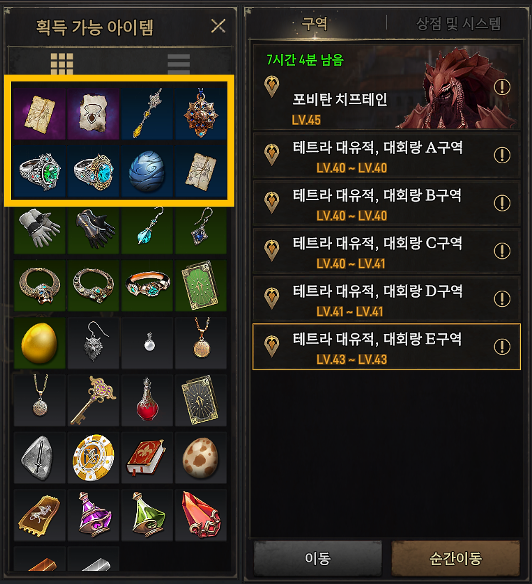This screenshot has height=584, width=532.
Task: Show info for 포비탄 치프테인 boss
Action: (x=502, y=87)
